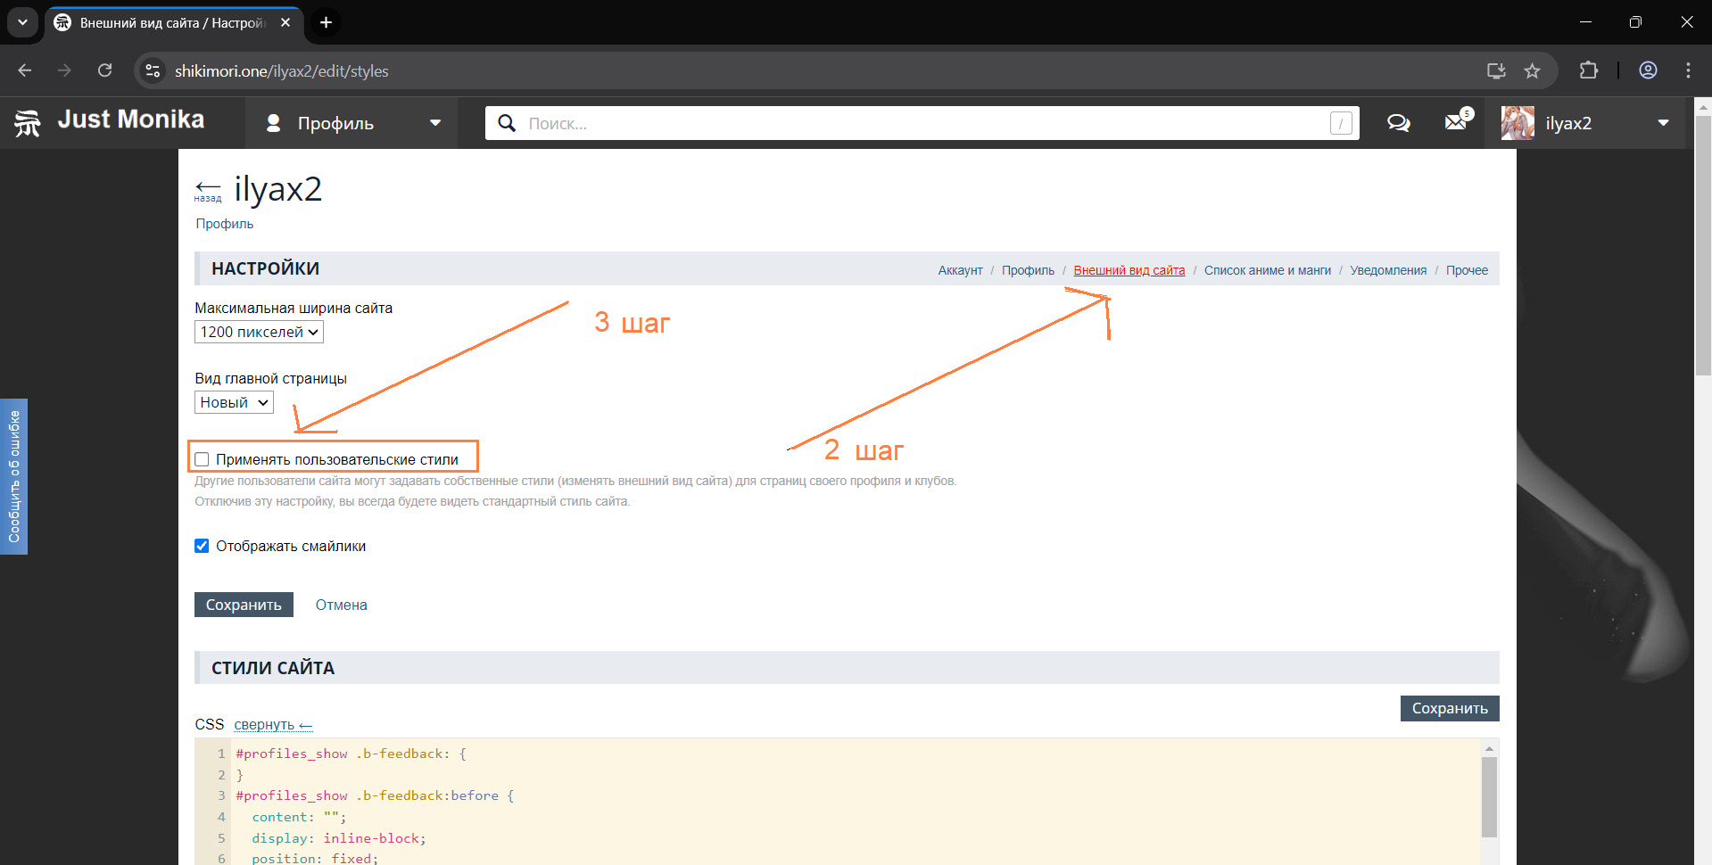Switch to the Уведомления settings tab

click(1387, 270)
